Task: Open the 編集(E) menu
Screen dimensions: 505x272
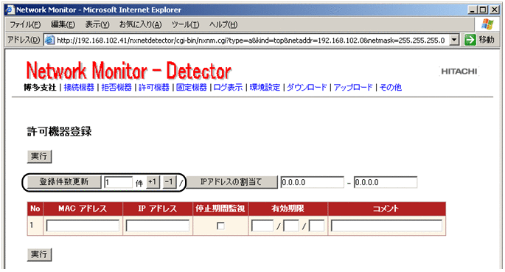Action: tap(63, 24)
